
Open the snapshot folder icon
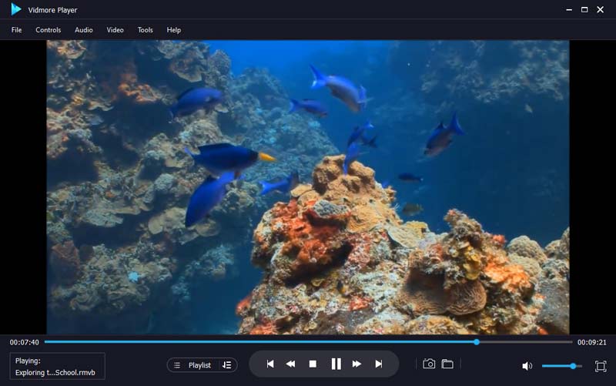(x=447, y=364)
